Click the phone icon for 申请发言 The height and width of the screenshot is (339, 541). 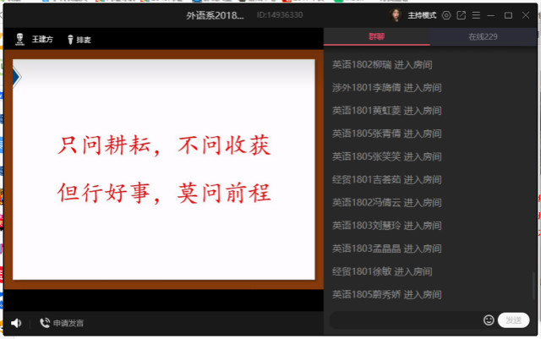click(45, 323)
